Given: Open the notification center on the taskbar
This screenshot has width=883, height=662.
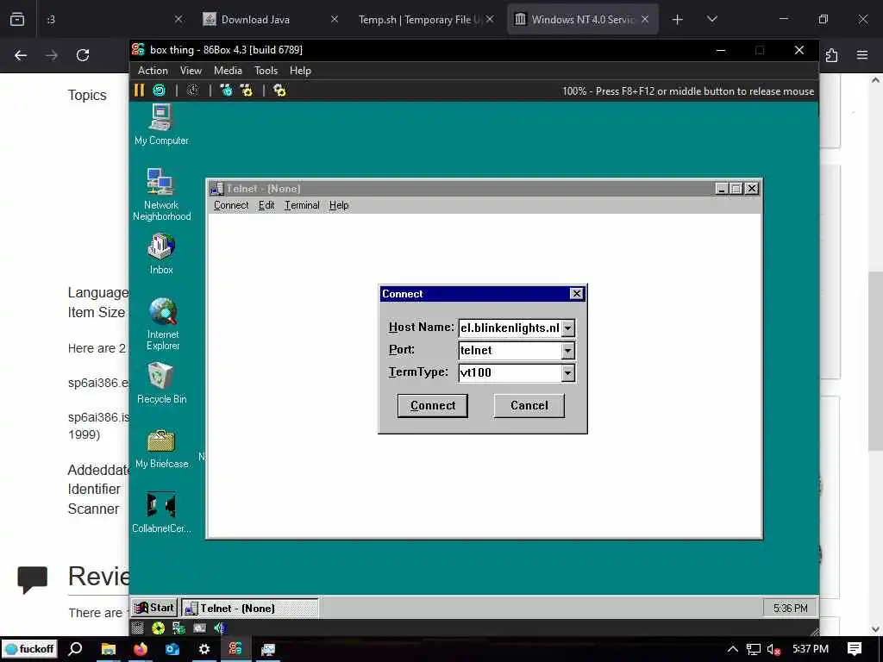Looking at the screenshot, I should point(855,649).
